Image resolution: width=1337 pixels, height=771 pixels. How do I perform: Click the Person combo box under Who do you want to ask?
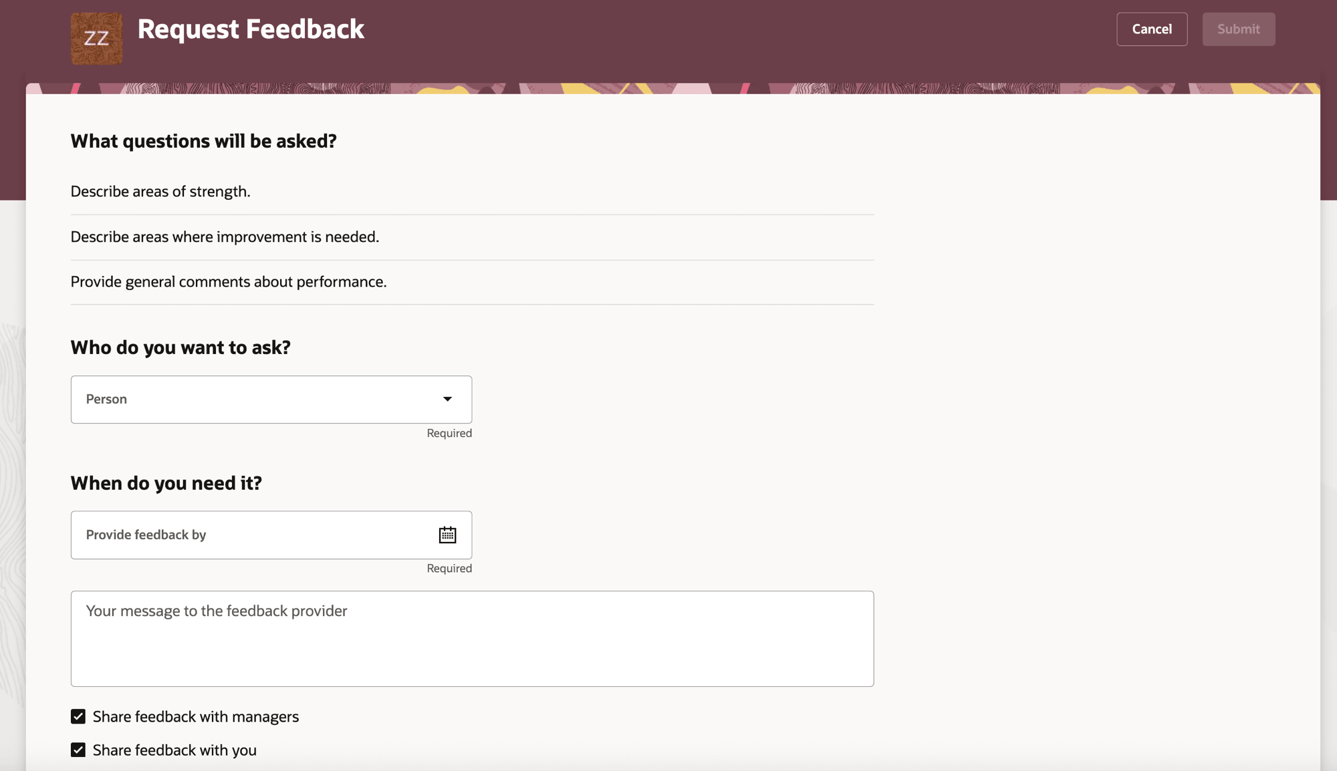271,399
